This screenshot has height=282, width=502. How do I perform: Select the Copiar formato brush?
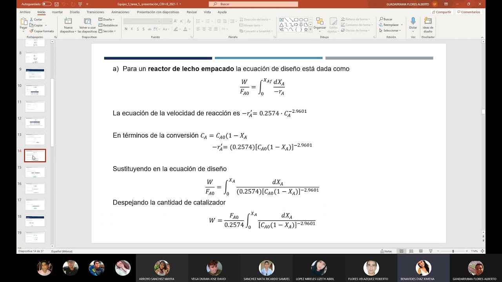42,31
